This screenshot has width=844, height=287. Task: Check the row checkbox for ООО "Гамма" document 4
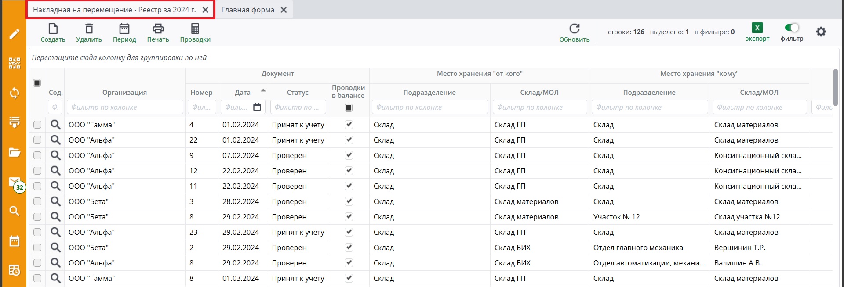click(37, 125)
